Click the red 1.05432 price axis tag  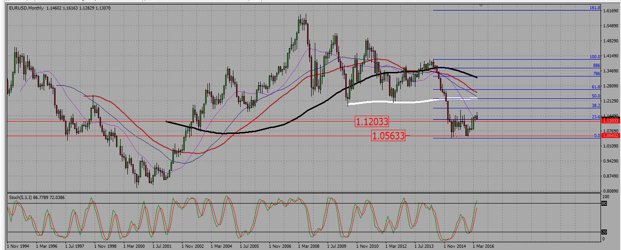coord(611,136)
